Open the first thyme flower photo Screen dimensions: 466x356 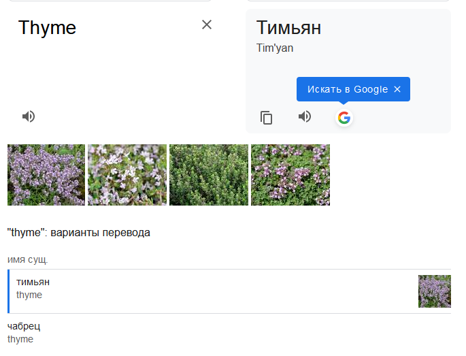46,175
